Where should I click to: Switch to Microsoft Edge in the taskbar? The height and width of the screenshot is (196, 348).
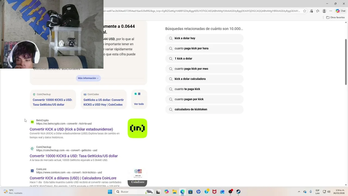coord(182,192)
